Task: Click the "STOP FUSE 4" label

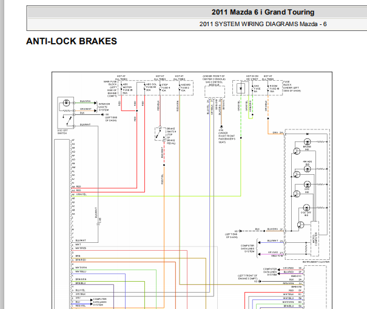Action: pyautogui.click(x=166, y=87)
